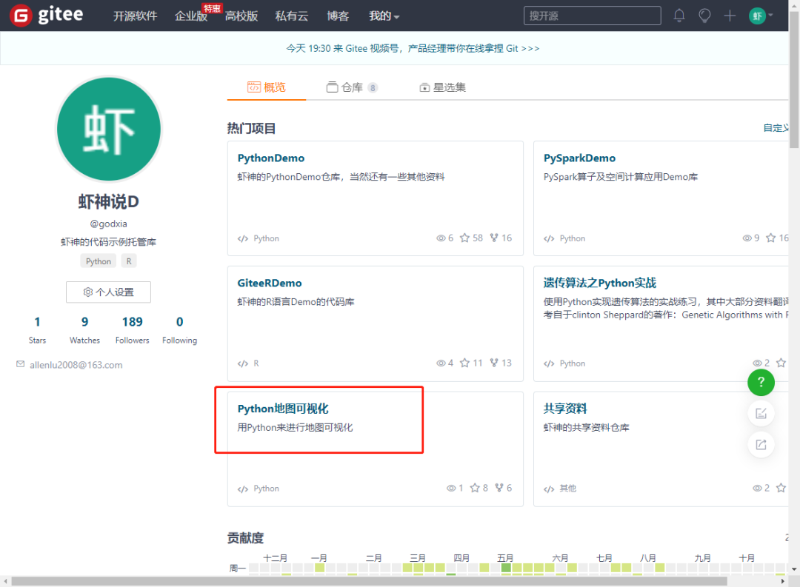Open the 我的 dropdown menu
The width and height of the screenshot is (800, 587).
[384, 16]
